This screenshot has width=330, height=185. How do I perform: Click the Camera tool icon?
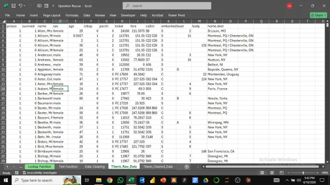tap(39, 6)
